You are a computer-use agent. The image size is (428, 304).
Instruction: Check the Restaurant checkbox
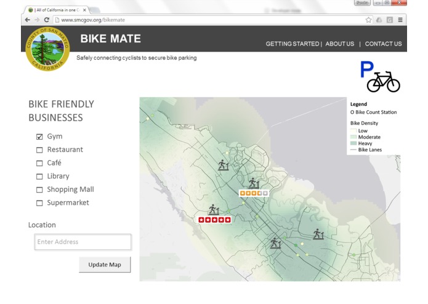tap(39, 150)
